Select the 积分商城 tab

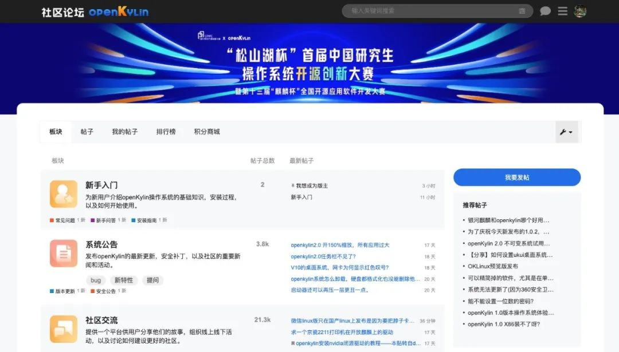click(x=206, y=132)
